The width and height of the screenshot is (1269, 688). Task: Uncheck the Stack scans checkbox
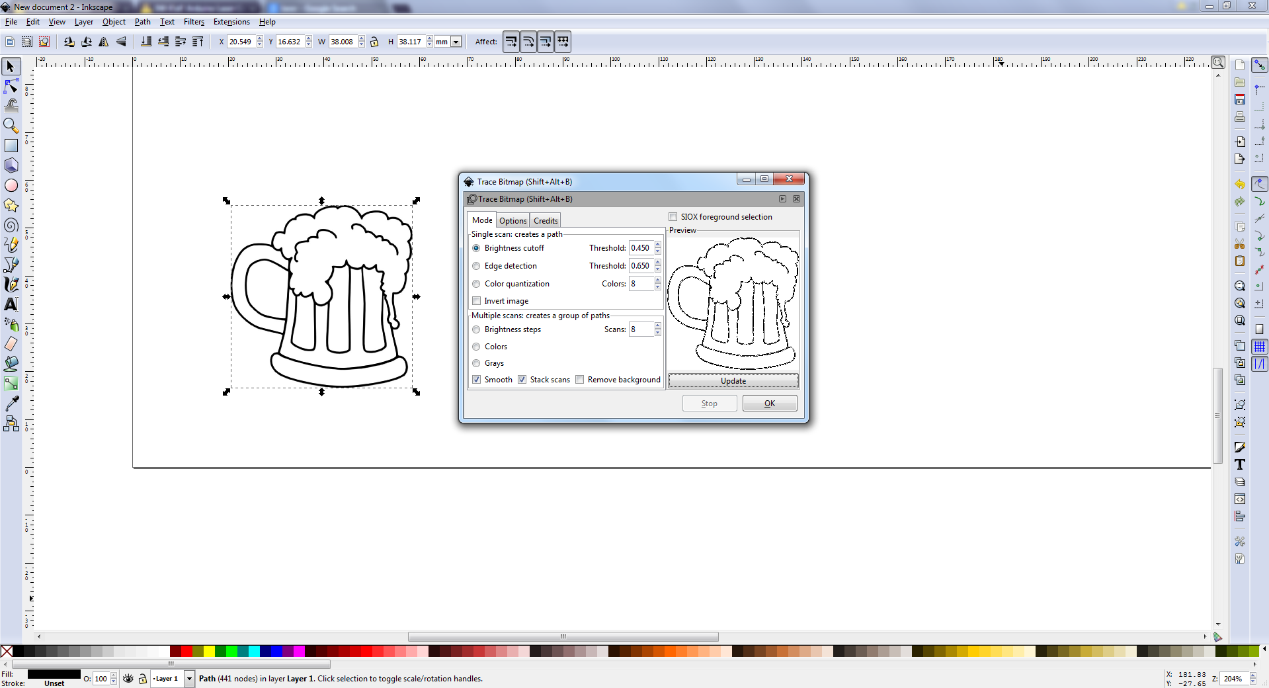522,380
